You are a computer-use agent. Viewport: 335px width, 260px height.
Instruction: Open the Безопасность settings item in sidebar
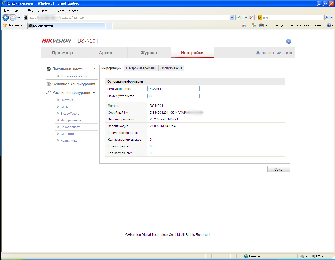click(71, 127)
